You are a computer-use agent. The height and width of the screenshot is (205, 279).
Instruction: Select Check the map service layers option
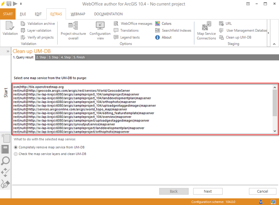coord(50,154)
